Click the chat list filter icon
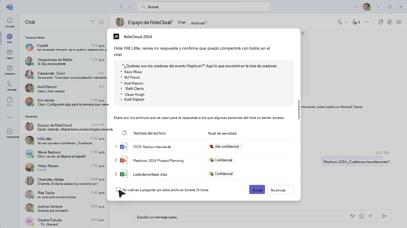The image size is (407, 228). (x=92, y=22)
